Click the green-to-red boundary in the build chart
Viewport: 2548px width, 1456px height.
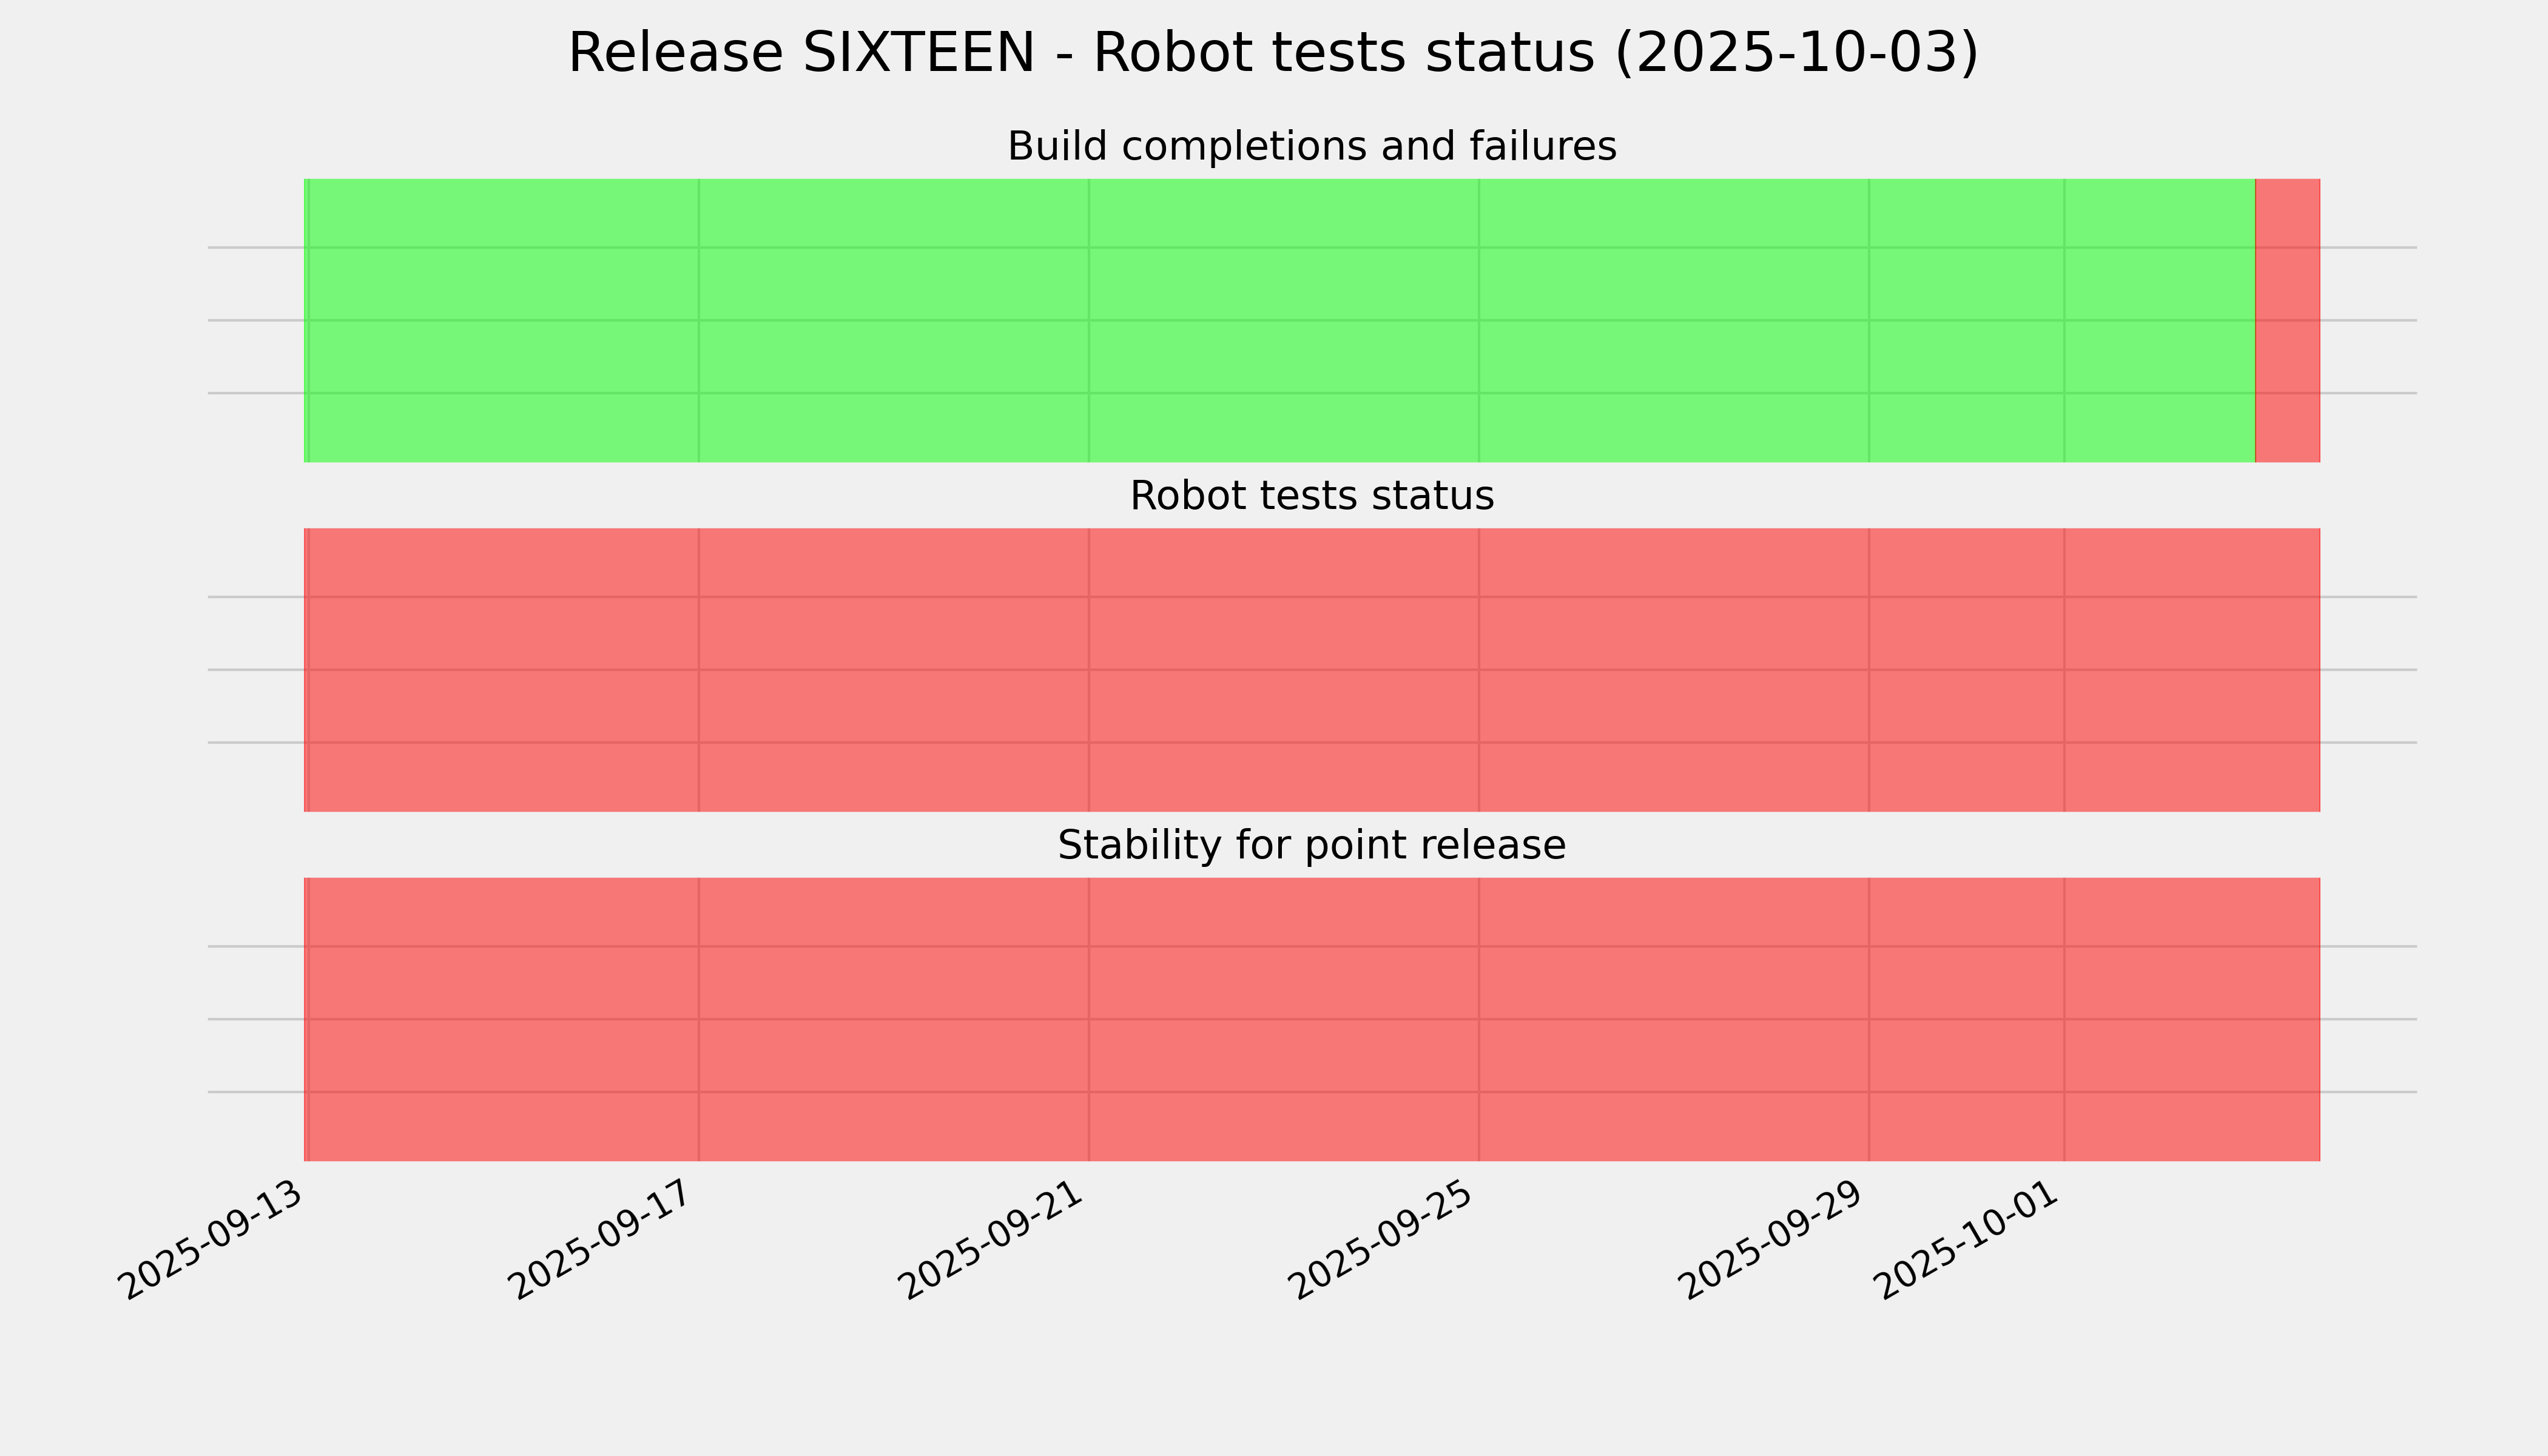coord(2255,320)
